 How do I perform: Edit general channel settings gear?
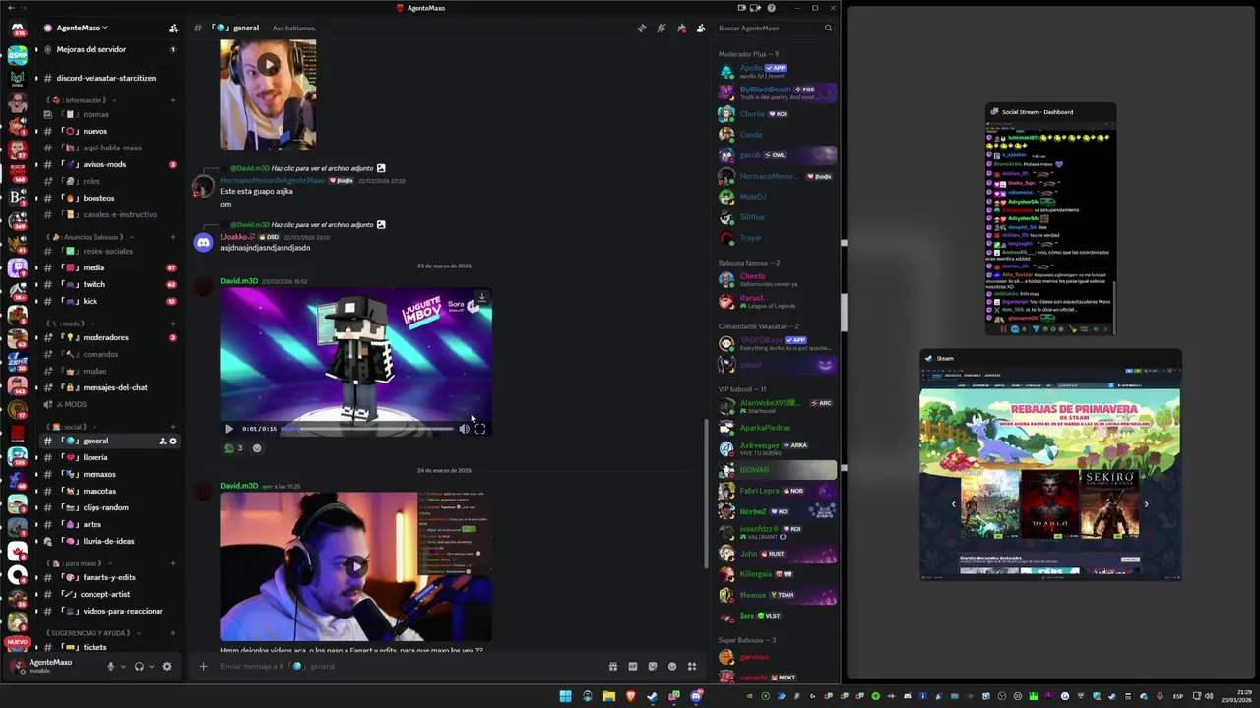click(173, 441)
